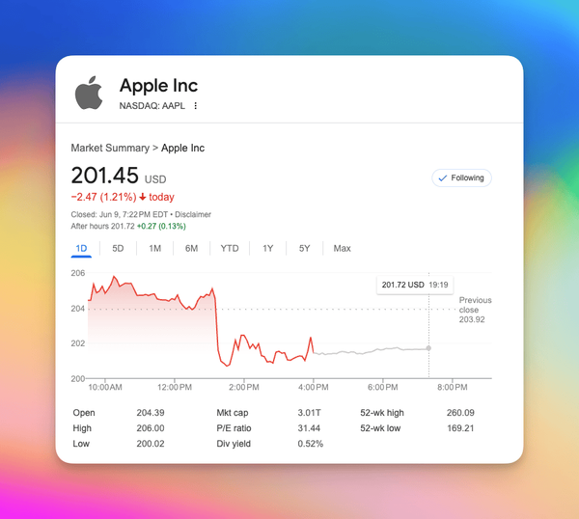Click the red down arrow next to today

(x=143, y=197)
